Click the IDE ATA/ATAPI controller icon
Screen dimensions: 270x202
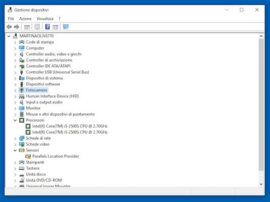coord(22,66)
